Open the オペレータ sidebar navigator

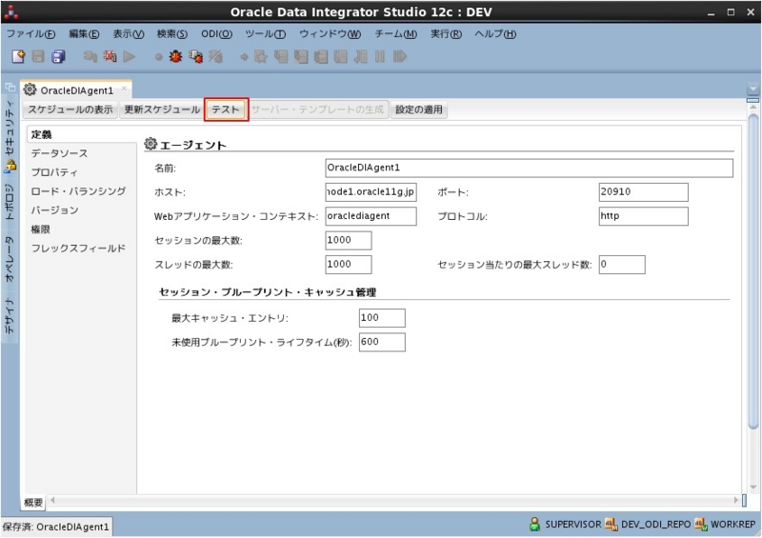[x=10, y=259]
